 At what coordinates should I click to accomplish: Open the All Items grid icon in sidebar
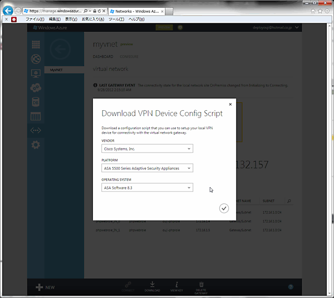36,45
